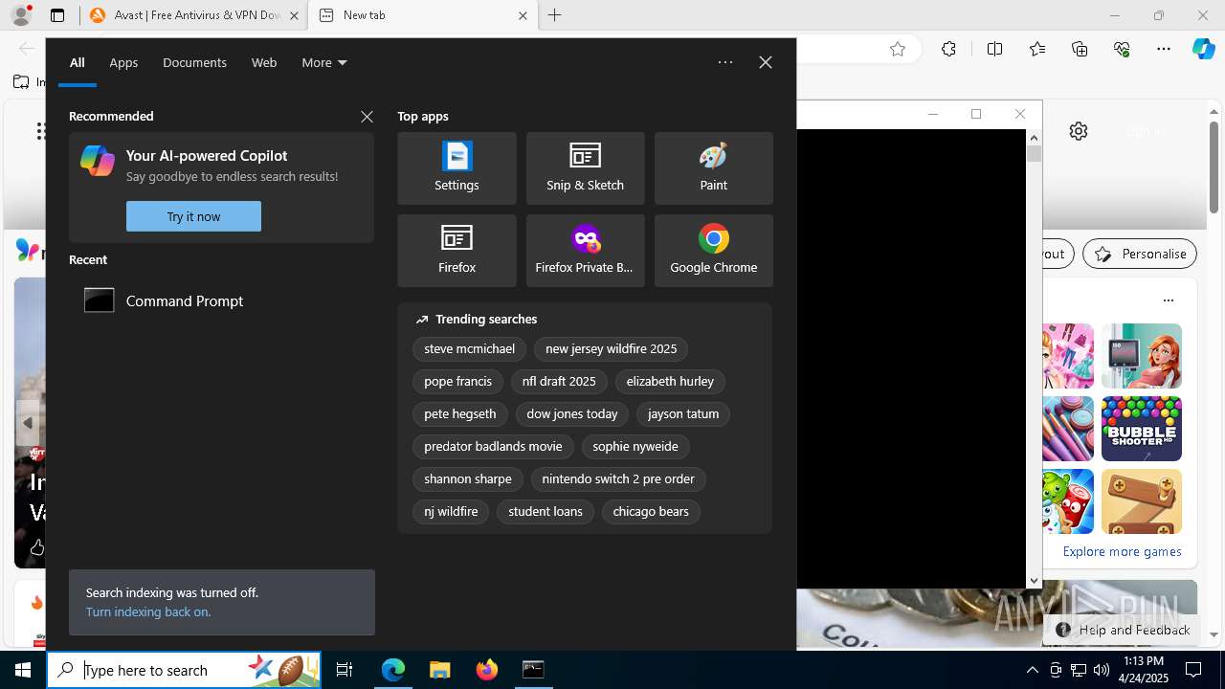
Task: Open Firefox Private Browsing tile
Action: pos(585,251)
